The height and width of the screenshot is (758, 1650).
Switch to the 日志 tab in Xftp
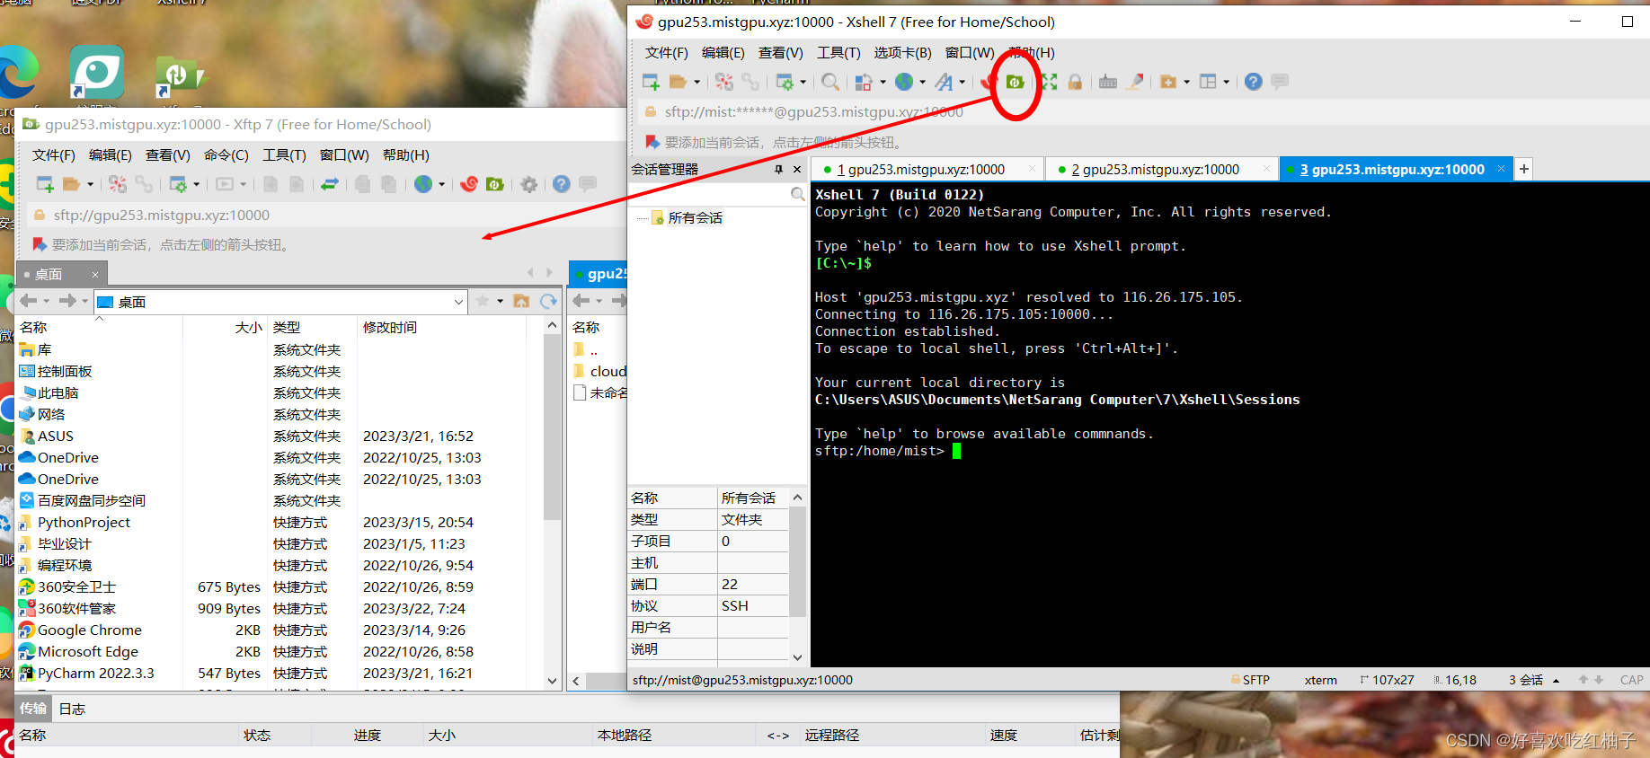click(72, 709)
